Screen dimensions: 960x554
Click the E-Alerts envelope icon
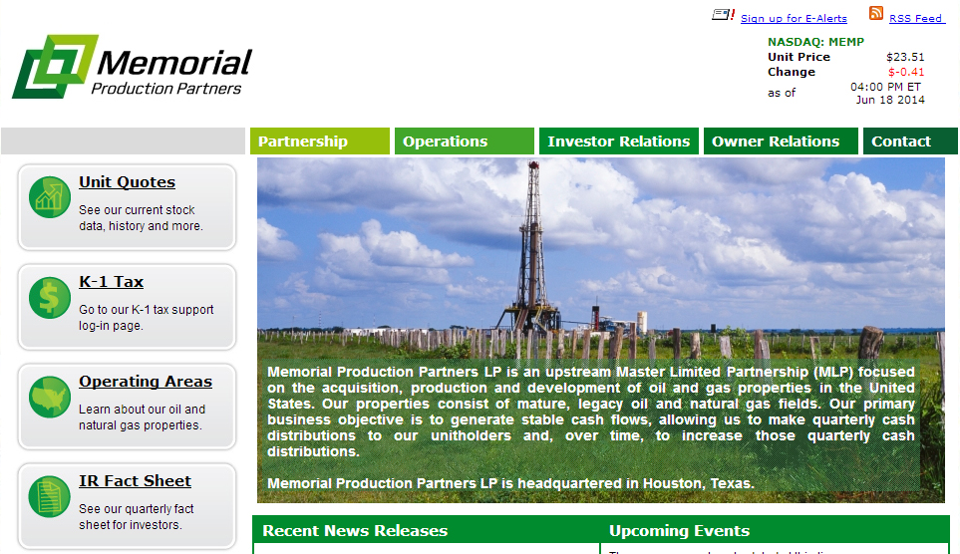[x=723, y=15]
